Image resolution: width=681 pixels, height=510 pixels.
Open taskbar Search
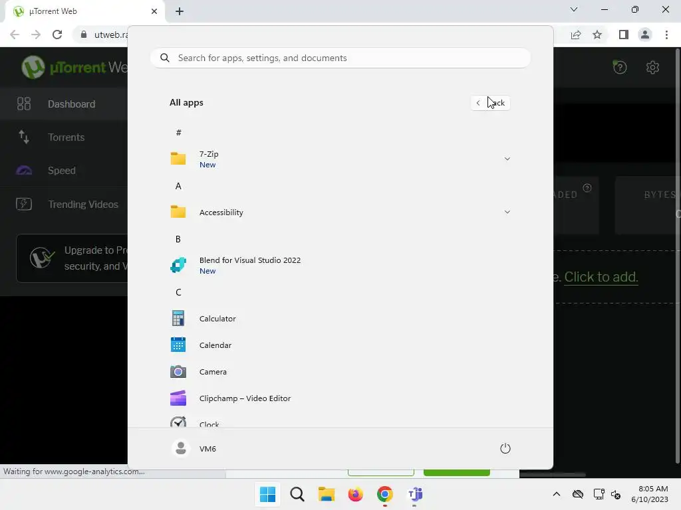[x=297, y=494]
